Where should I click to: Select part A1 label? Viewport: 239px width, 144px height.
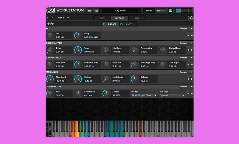[53, 18]
